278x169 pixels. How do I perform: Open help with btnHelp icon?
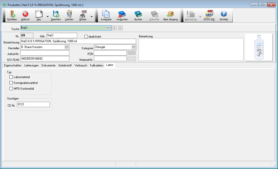point(224,15)
